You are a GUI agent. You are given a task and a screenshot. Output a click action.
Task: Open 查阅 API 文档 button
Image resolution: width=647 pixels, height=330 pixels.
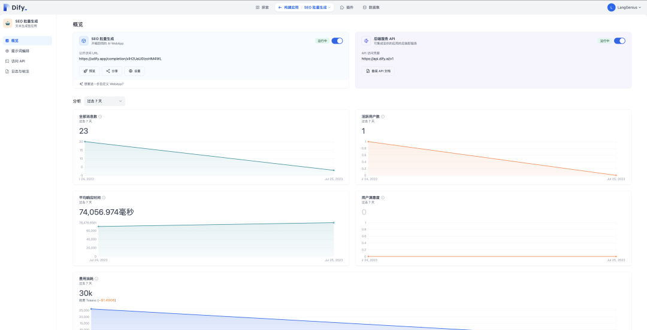tap(378, 71)
